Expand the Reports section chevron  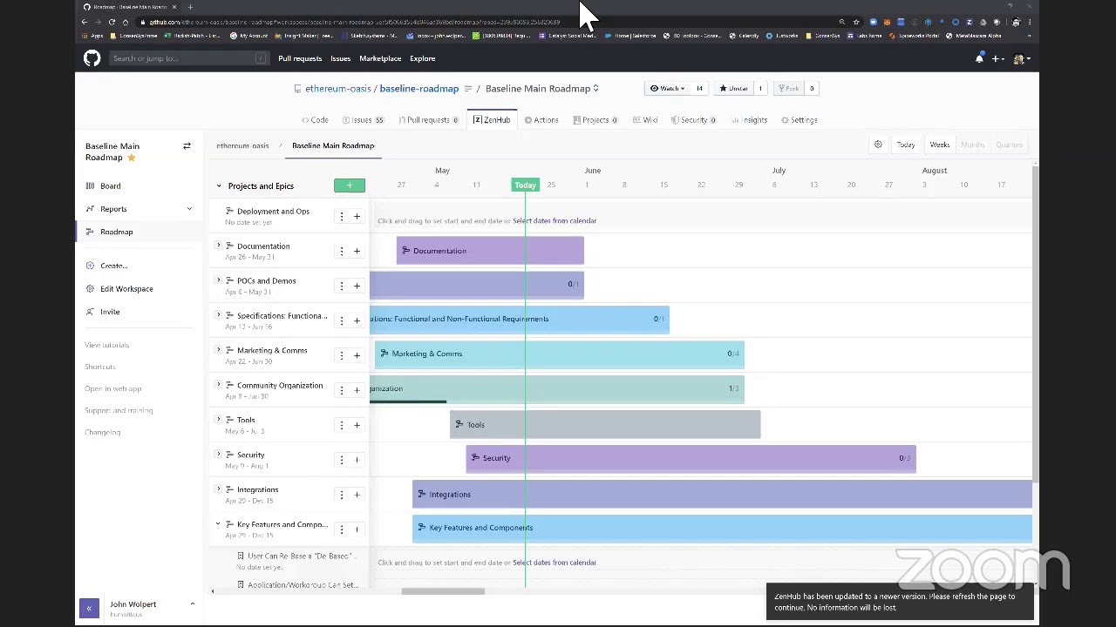[x=189, y=209]
